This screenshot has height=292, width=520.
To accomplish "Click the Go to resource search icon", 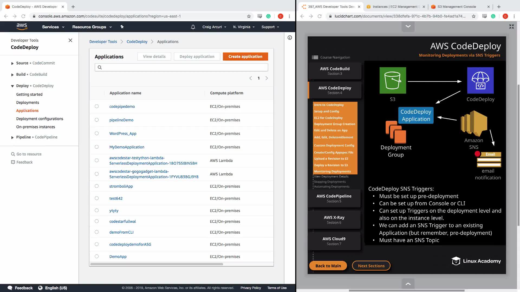I will pyautogui.click(x=13, y=154).
